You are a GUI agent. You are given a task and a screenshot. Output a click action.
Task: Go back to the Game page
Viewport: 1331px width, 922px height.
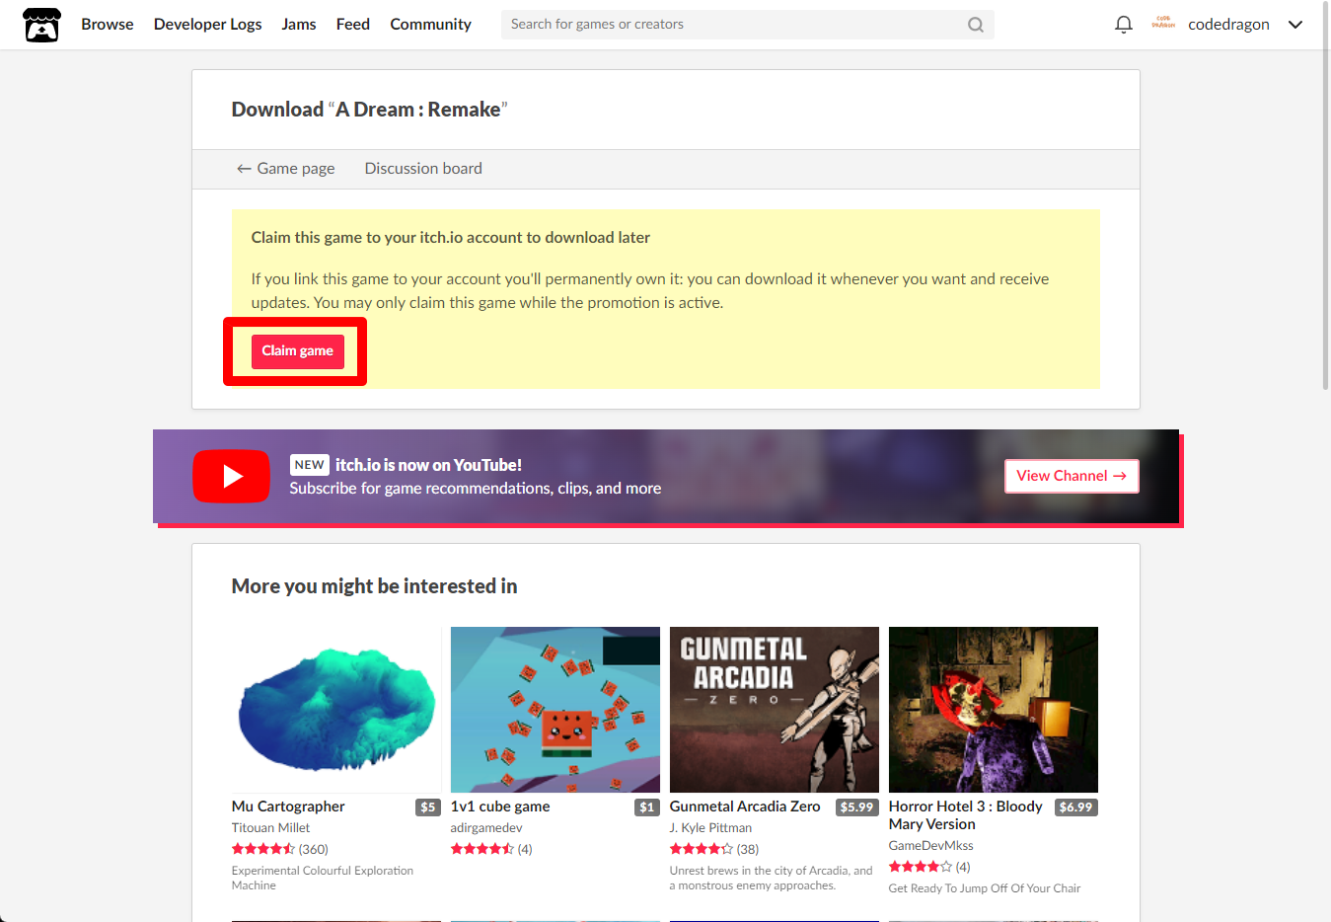pos(285,169)
